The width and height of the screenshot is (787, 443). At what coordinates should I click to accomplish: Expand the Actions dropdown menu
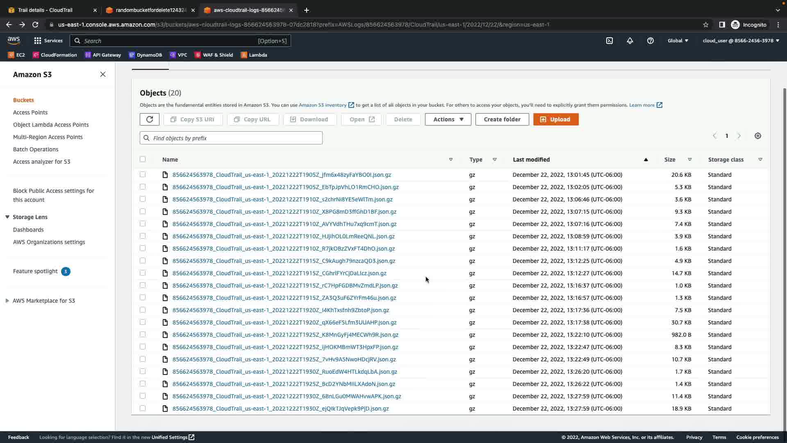coord(448,119)
